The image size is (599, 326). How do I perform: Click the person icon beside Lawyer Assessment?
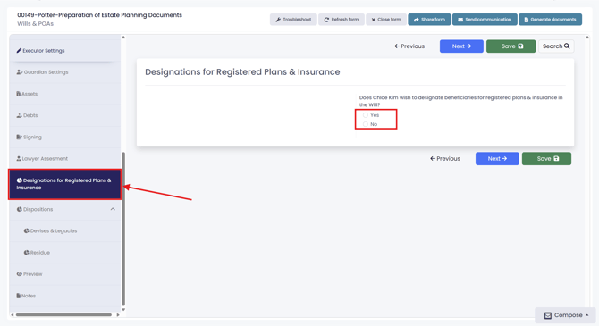coord(19,158)
